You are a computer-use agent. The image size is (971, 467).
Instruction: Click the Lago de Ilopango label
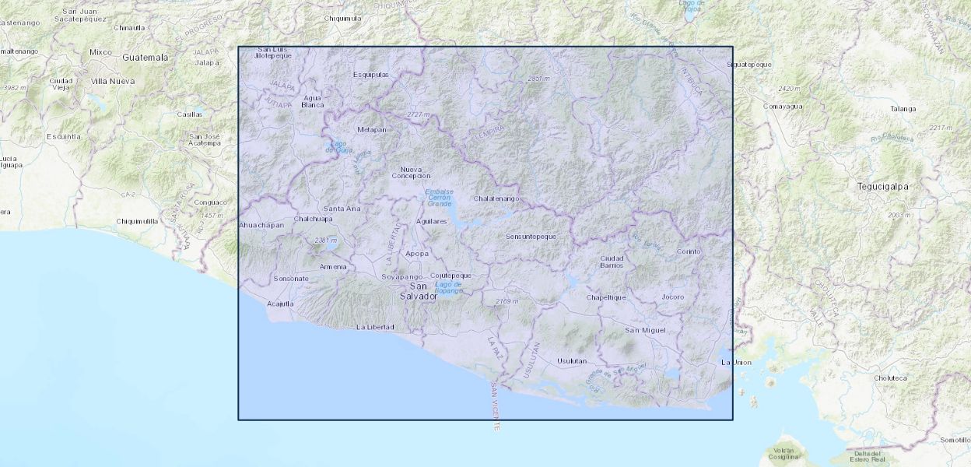pyautogui.click(x=448, y=287)
